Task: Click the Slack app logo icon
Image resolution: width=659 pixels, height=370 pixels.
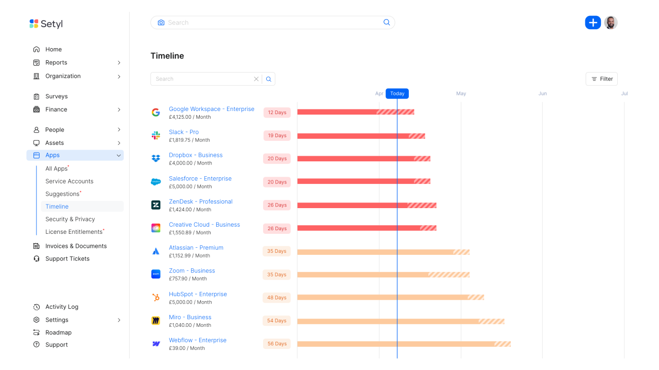Action: (x=155, y=136)
